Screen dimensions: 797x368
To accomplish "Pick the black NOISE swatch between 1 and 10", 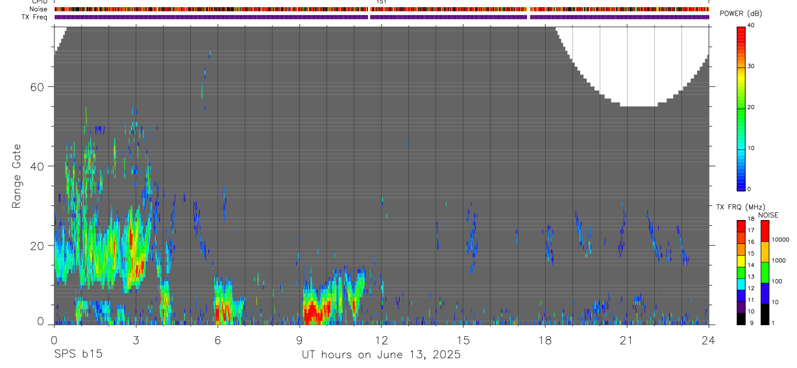I will point(765,314).
